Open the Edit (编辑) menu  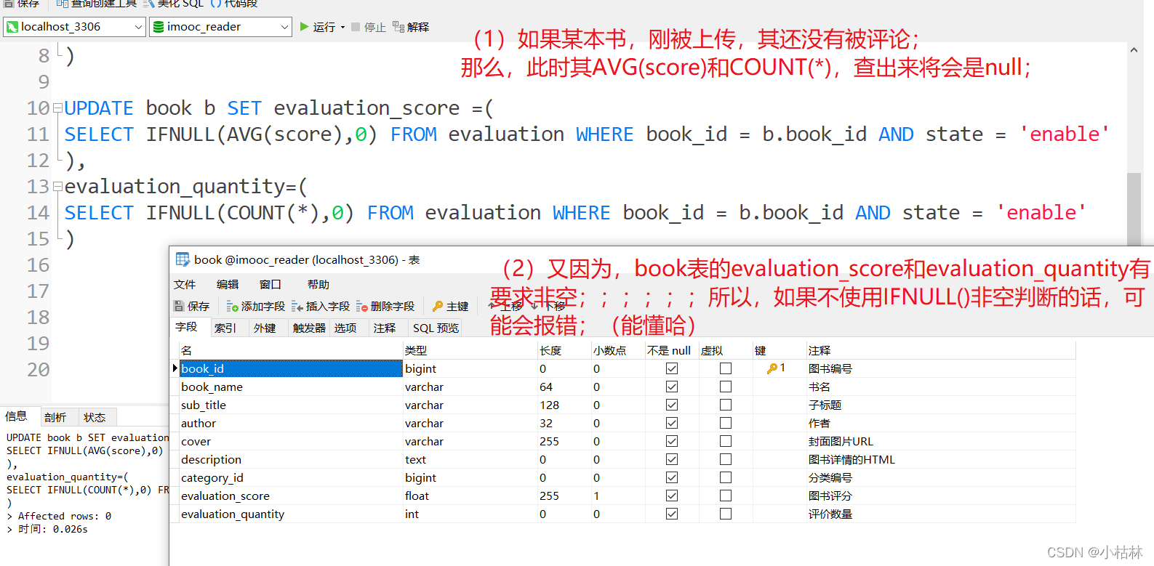(228, 284)
